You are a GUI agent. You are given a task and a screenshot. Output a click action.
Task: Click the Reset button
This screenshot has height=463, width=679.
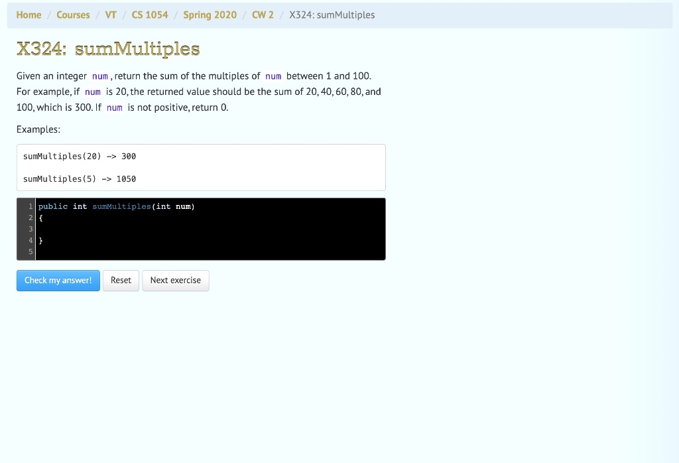[x=121, y=280]
